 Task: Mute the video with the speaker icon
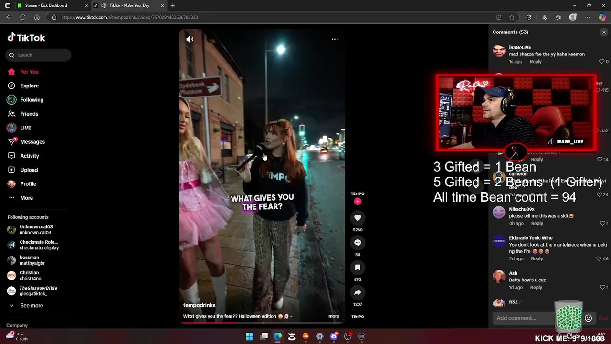click(190, 39)
